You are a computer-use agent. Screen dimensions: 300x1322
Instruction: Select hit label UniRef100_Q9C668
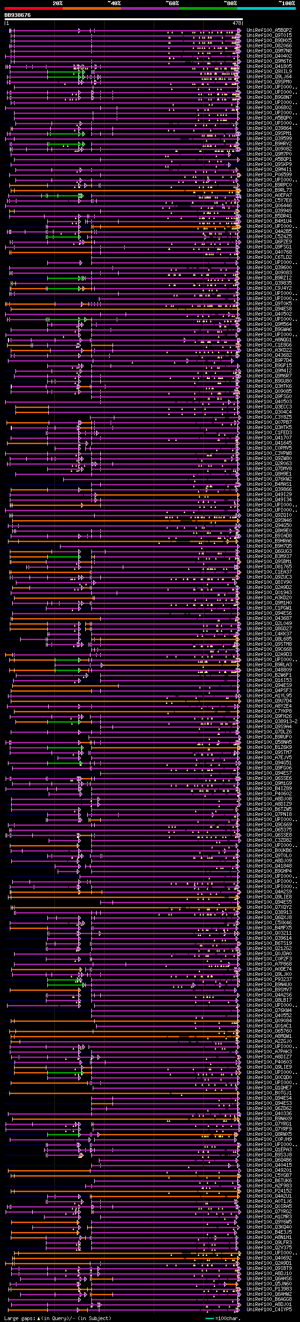coord(269,649)
